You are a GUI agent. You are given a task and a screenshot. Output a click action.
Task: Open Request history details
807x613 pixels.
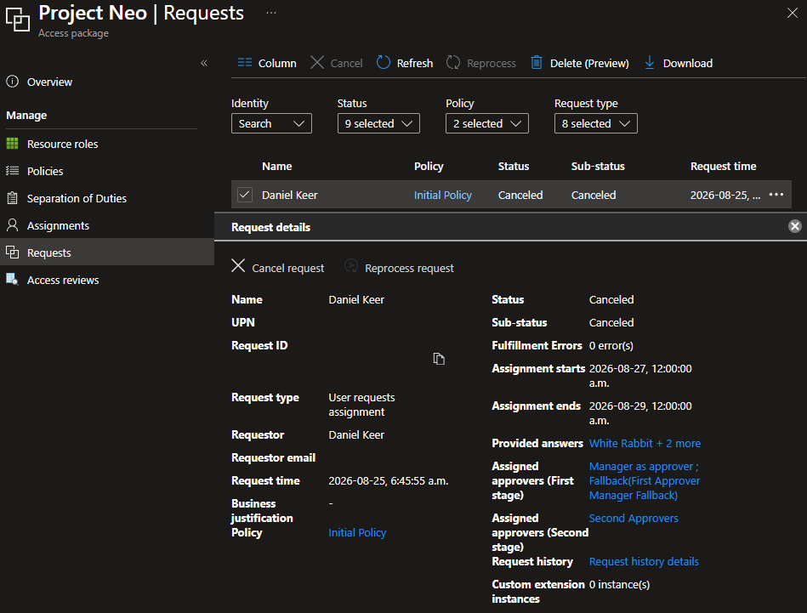pos(644,561)
